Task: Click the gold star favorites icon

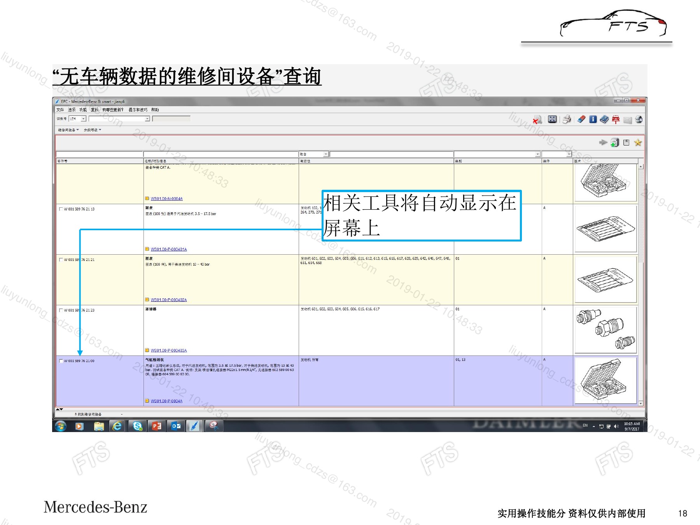Action: click(638, 143)
